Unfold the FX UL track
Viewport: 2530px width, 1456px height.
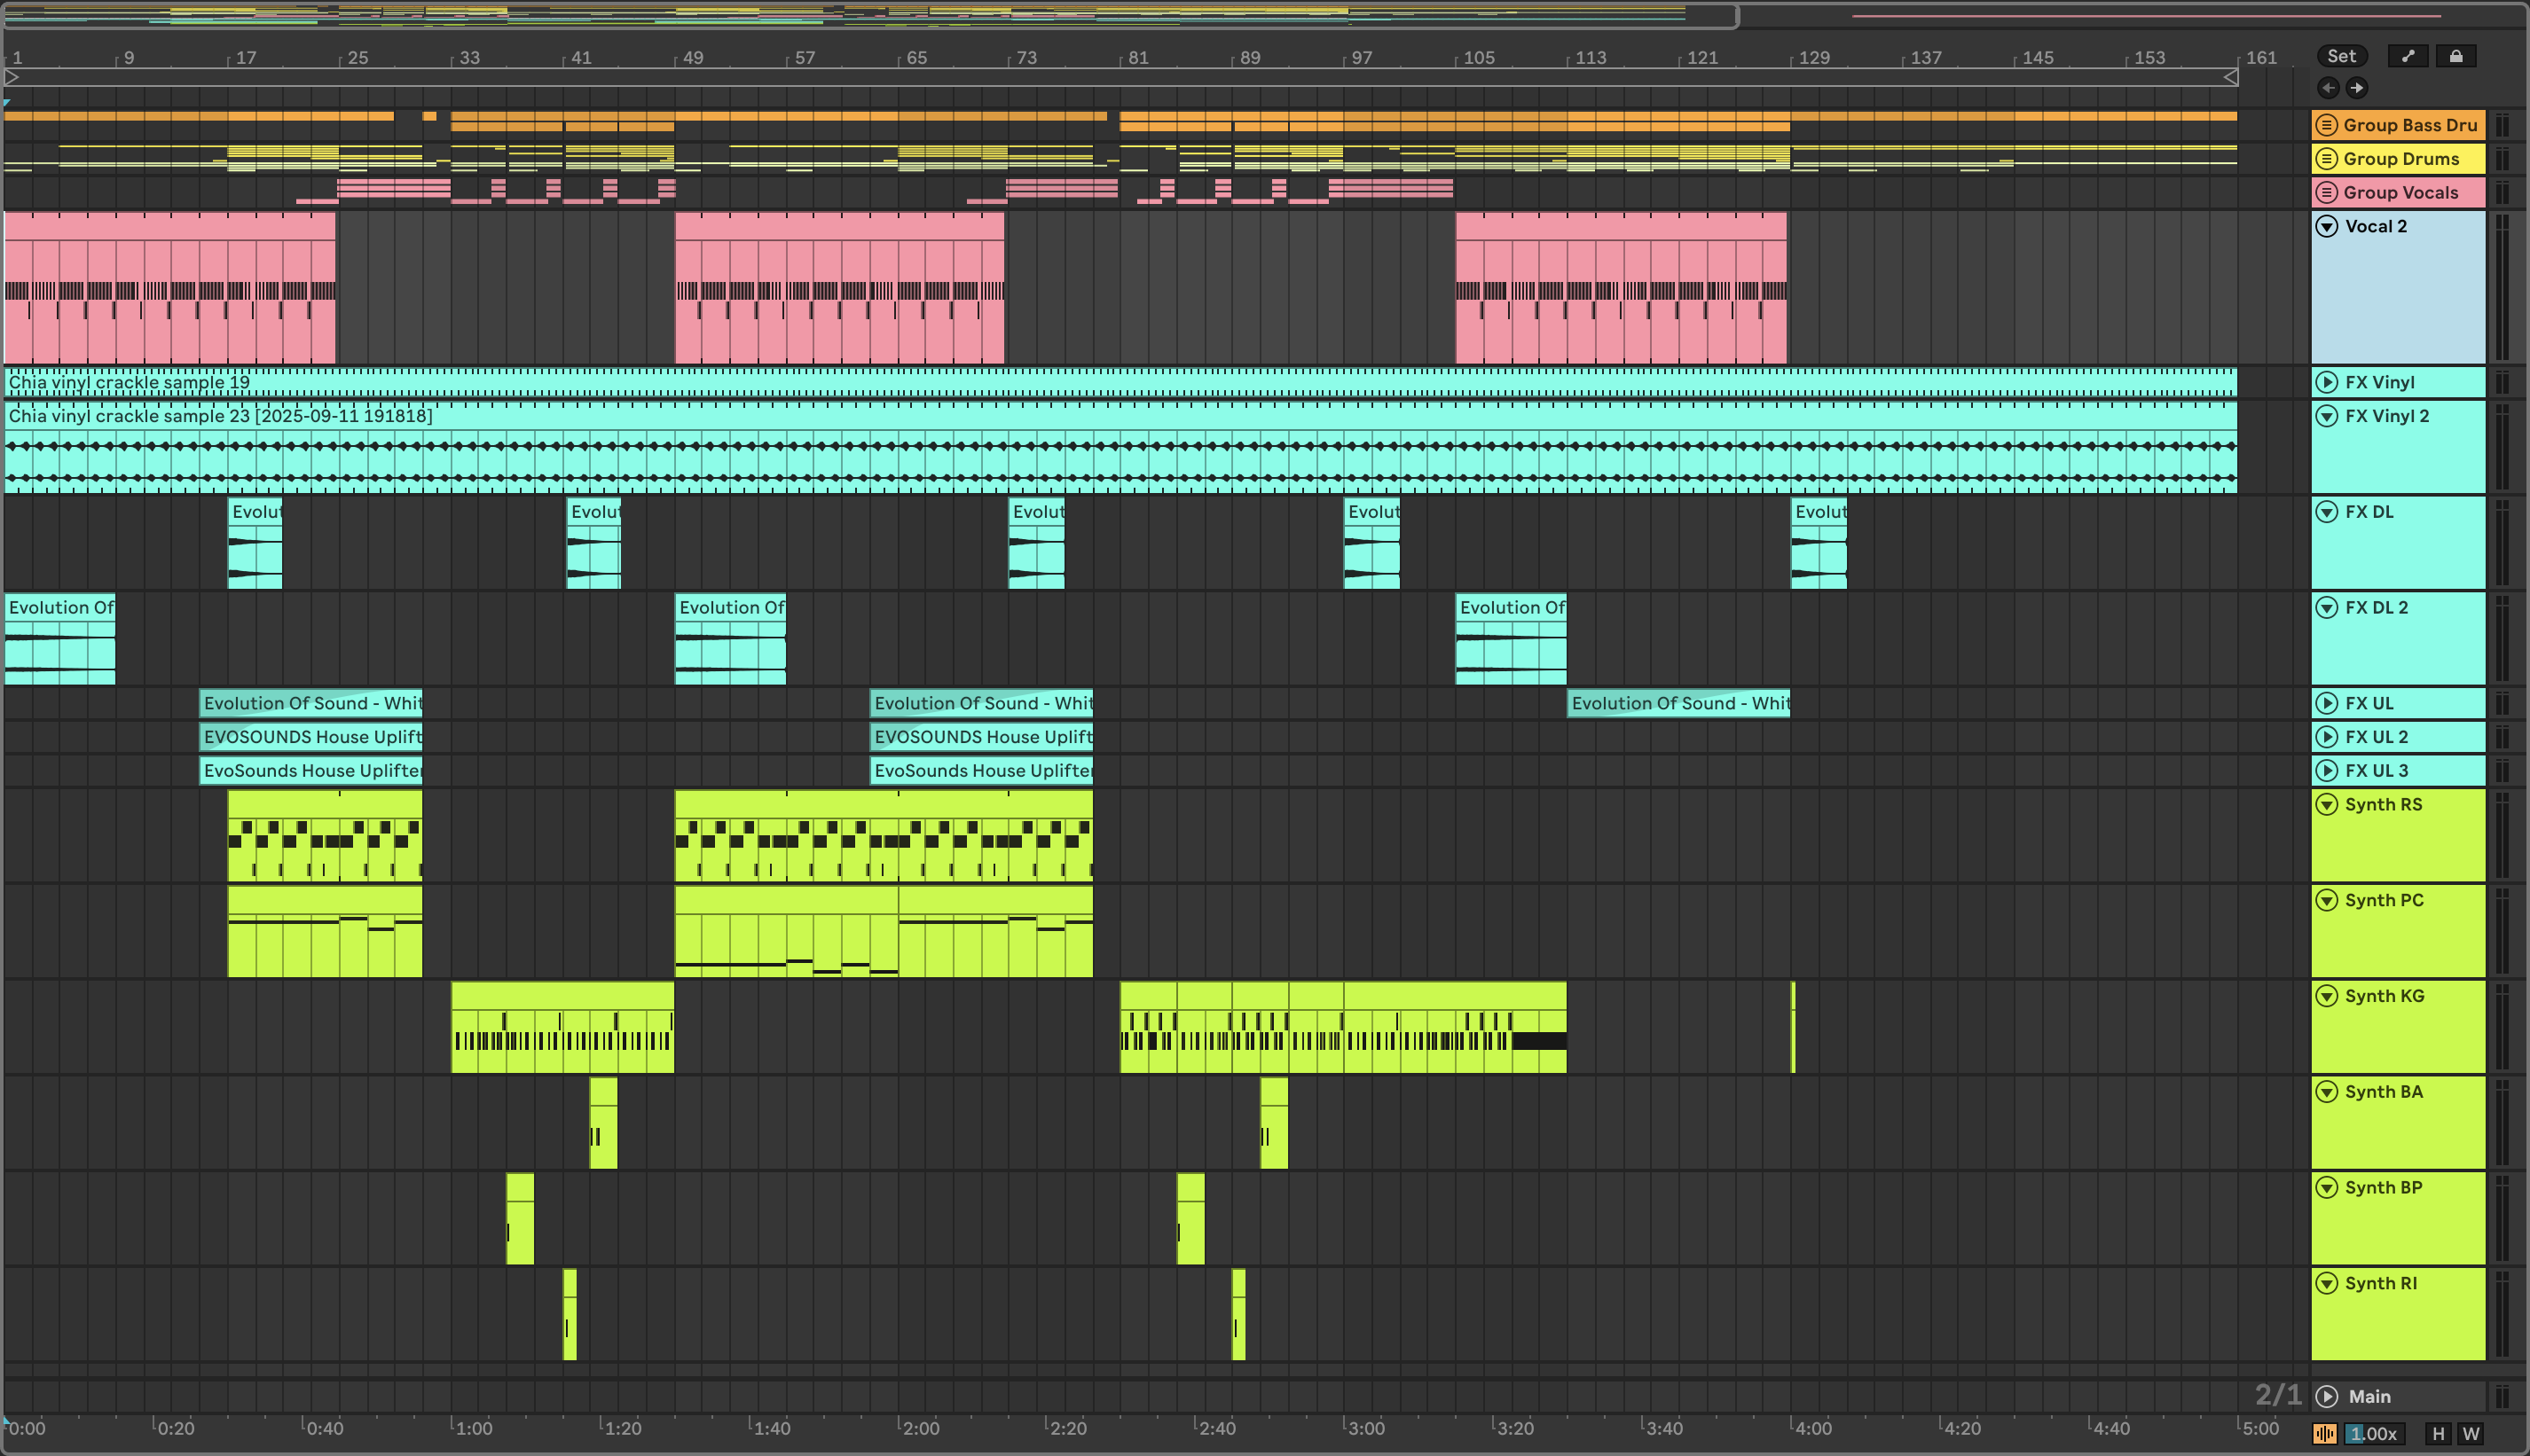(x=2327, y=704)
